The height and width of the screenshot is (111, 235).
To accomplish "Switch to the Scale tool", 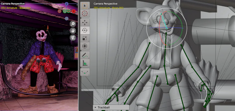I will click(85, 38).
